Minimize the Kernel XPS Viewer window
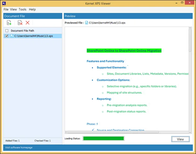 [x=177, y=3]
